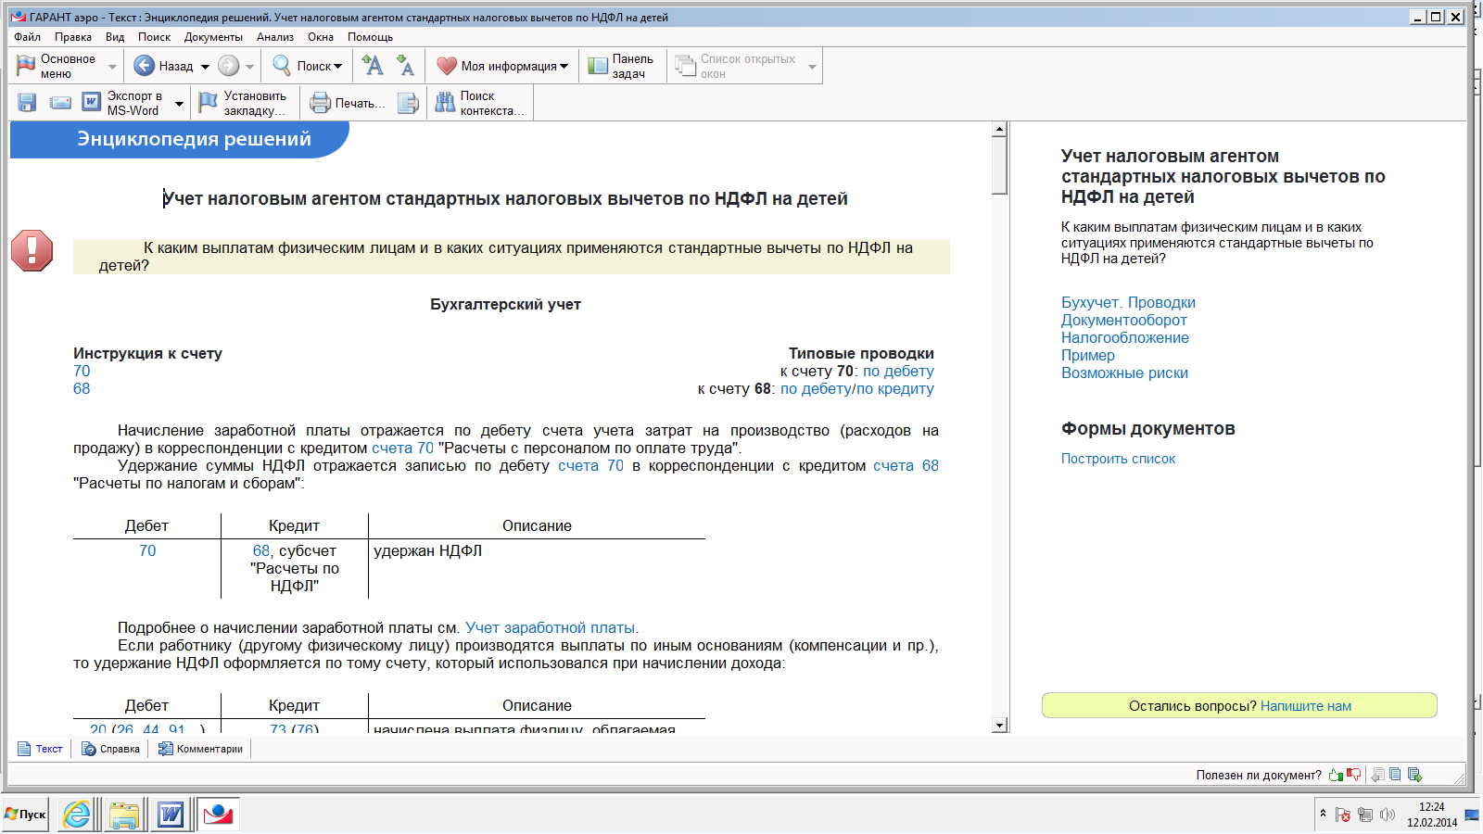The image size is (1483, 834).
Task: Expand the Список открытых окон dropdown arrow
Action: click(812, 67)
